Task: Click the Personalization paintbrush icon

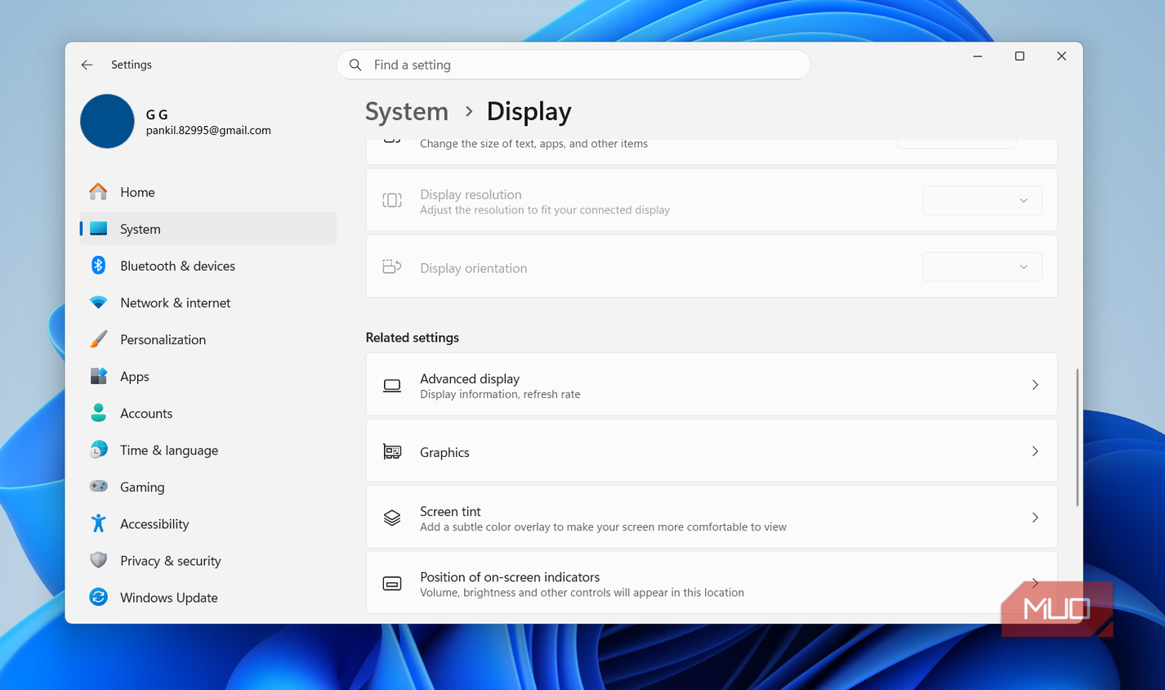Action: tap(98, 339)
